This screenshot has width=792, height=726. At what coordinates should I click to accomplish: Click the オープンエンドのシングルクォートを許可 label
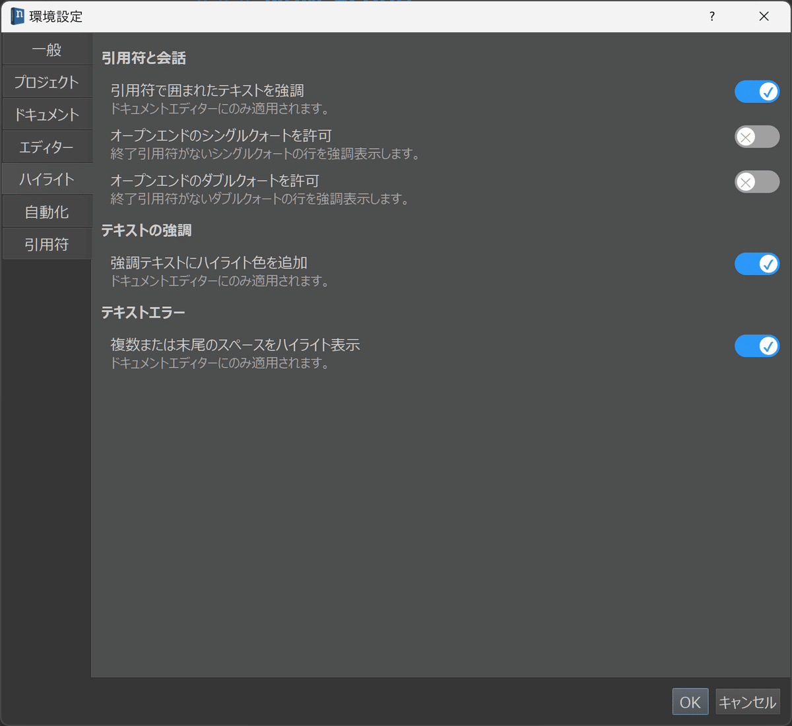tap(221, 135)
